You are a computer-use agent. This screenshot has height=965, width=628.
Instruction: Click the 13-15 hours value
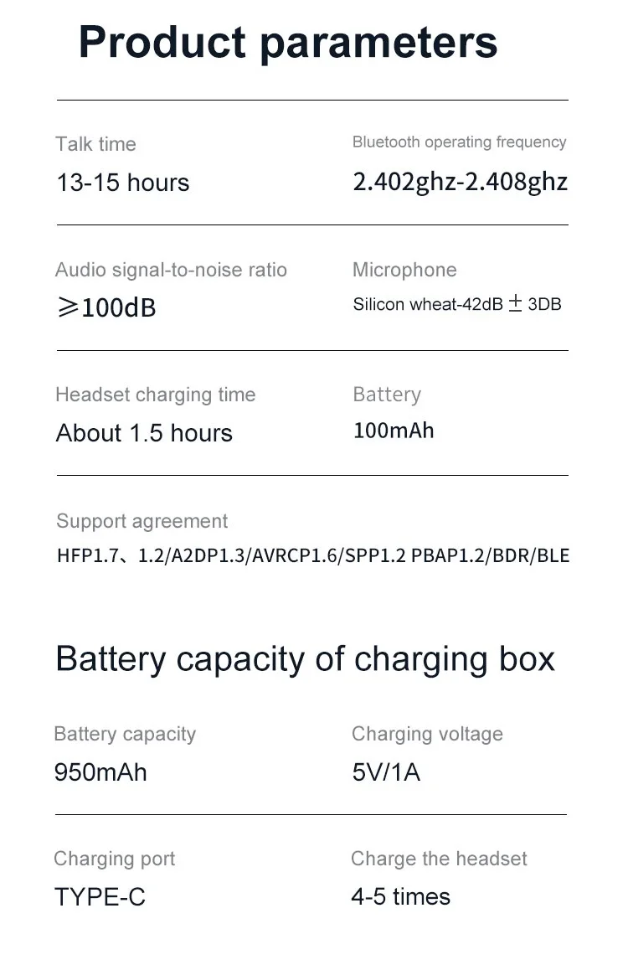coord(123,183)
